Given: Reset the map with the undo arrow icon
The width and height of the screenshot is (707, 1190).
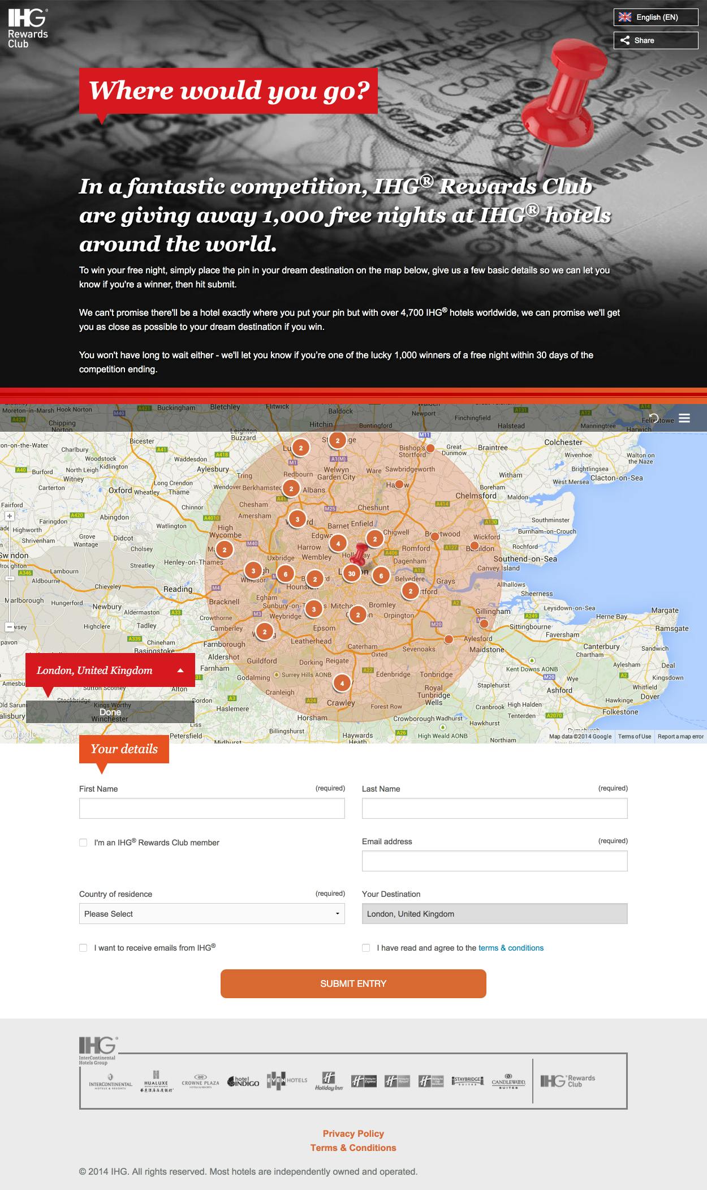Looking at the screenshot, I should click(654, 418).
